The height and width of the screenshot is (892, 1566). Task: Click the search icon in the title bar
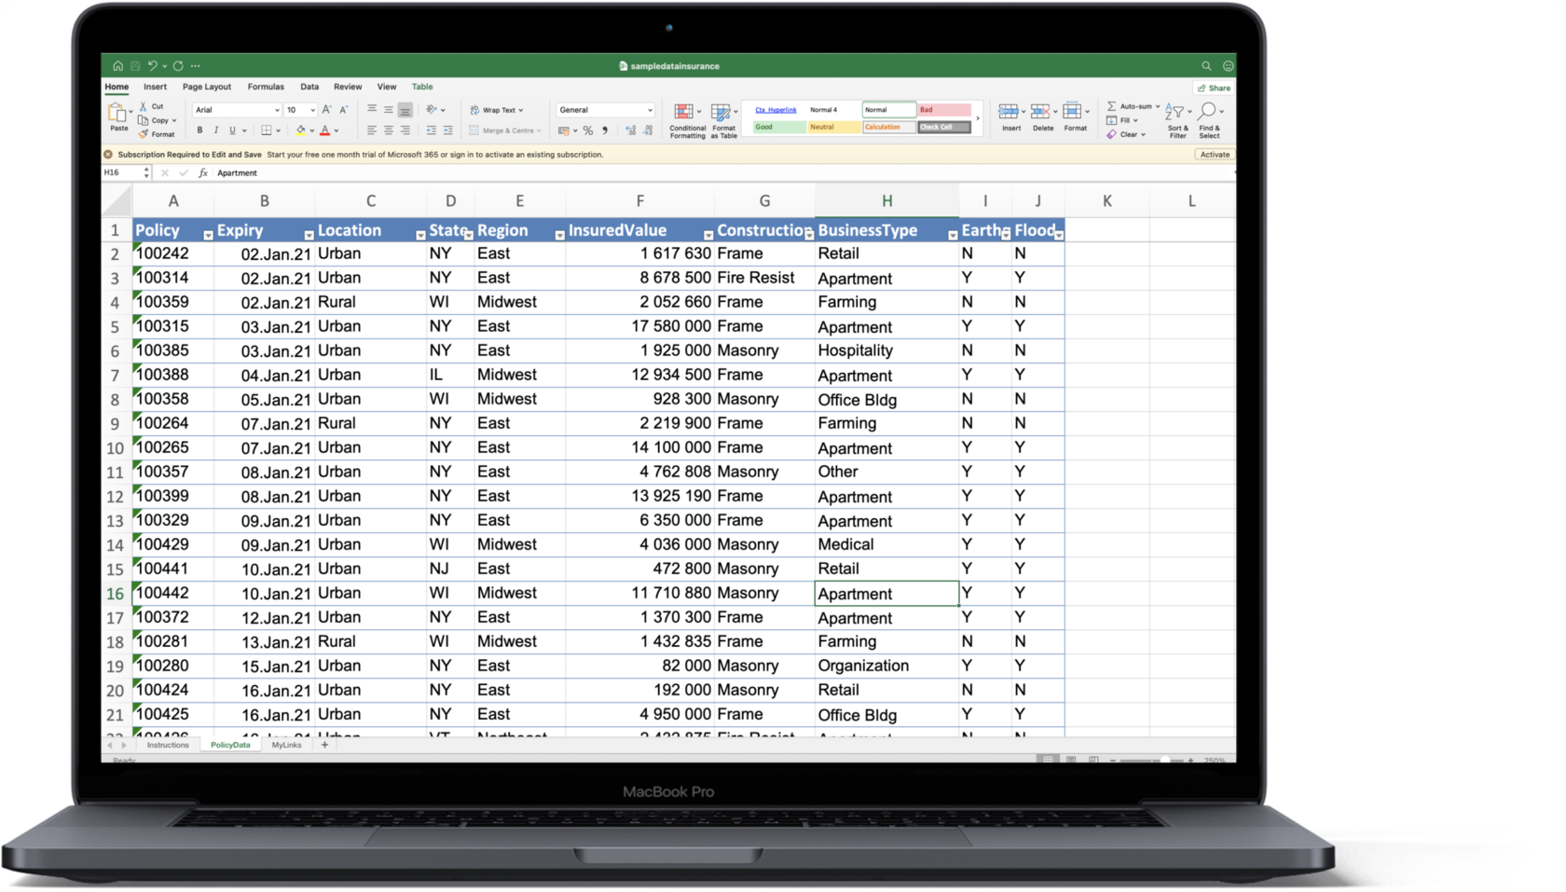[x=1206, y=66]
